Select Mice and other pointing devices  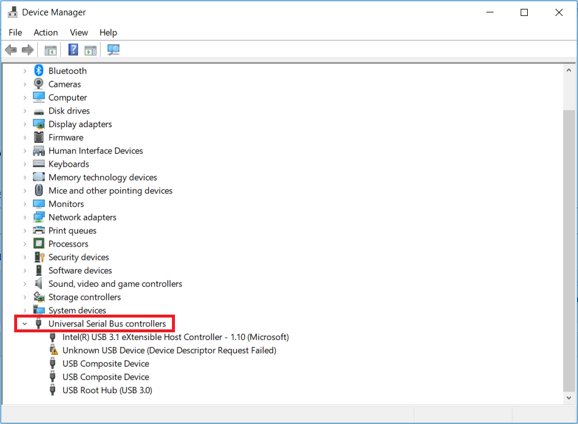(111, 191)
